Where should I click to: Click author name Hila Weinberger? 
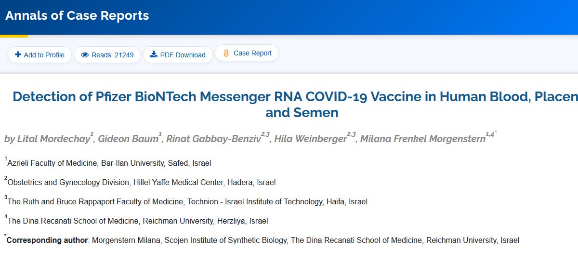[310, 139]
